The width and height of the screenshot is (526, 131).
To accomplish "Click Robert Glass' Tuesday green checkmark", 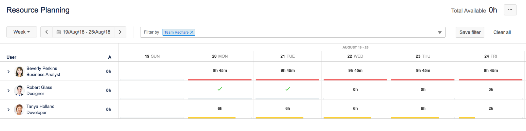I will click(288, 89).
